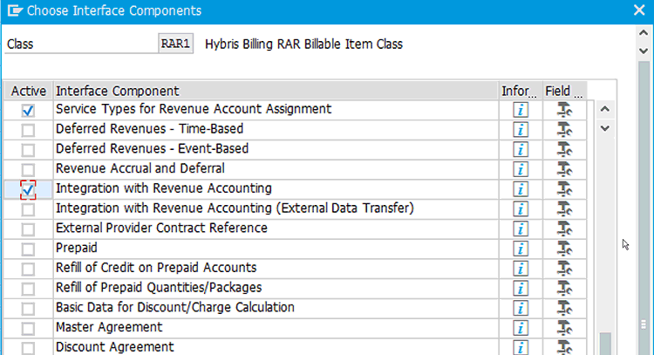Enable Deferred Revenues - Event-Based checkbox
Viewport: 654px width, 355px height.
pos(29,149)
